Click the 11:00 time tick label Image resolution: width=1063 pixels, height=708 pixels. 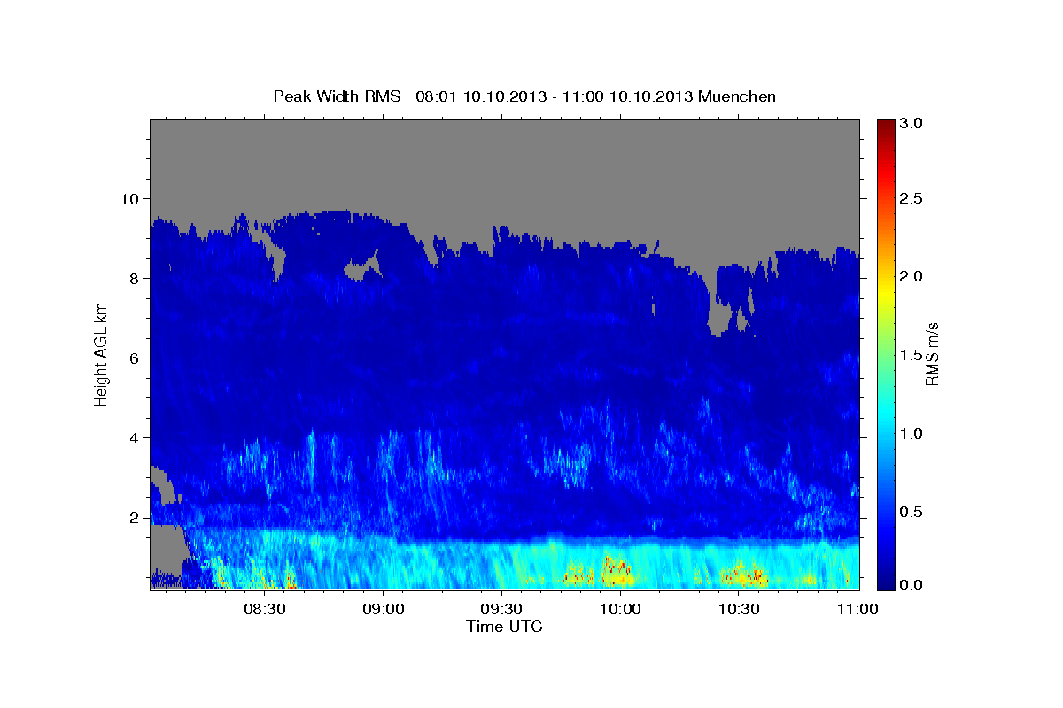pos(856,610)
